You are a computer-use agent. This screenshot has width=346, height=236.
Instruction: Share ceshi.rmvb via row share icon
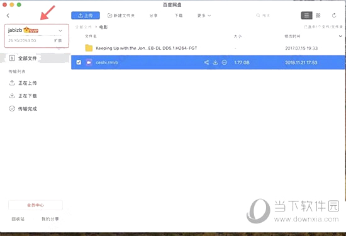tap(206, 62)
